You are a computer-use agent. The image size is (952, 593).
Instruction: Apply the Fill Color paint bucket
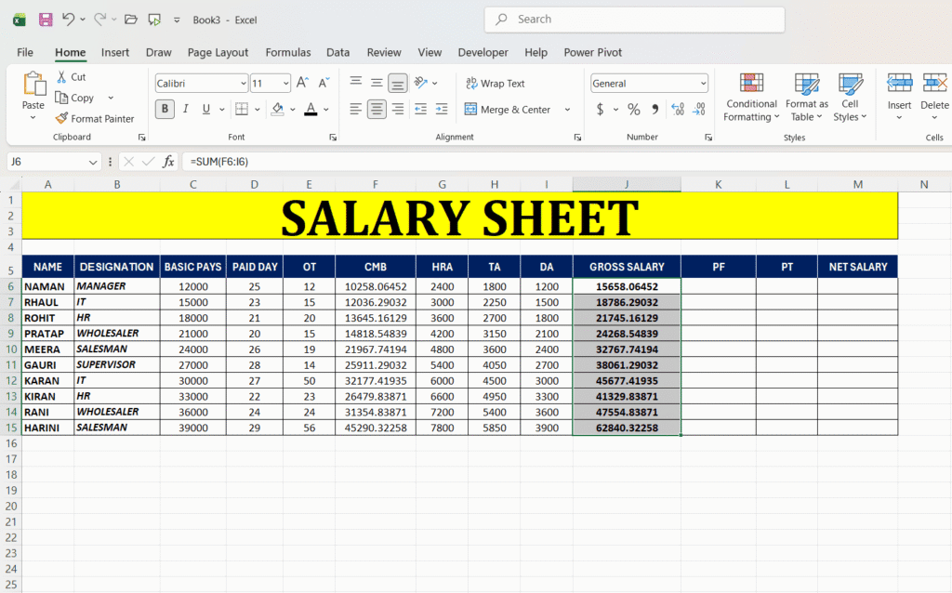(277, 110)
